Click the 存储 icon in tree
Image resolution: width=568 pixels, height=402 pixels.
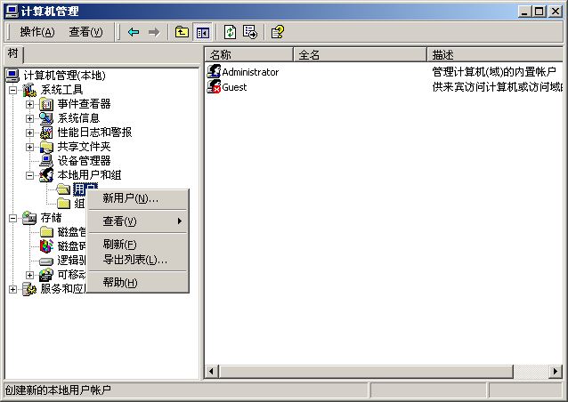(29, 218)
